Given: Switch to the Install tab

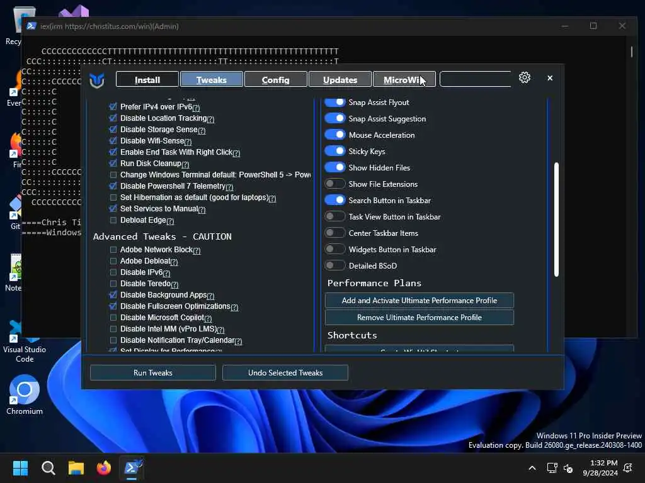Looking at the screenshot, I should pyautogui.click(x=147, y=80).
